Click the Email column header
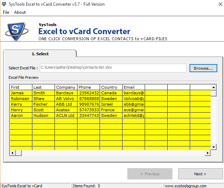224x188 pixels. pyautogui.click(x=133, y=87)
